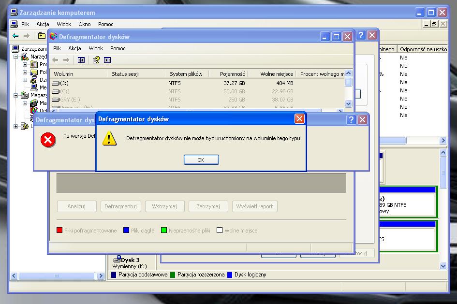This screenshot has height=304, width=457.
Task: Click the help icon in the Defragmentator toolbar
Action: pos(96,60)
